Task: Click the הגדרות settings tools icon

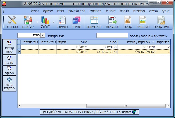Action: (12, 23)
